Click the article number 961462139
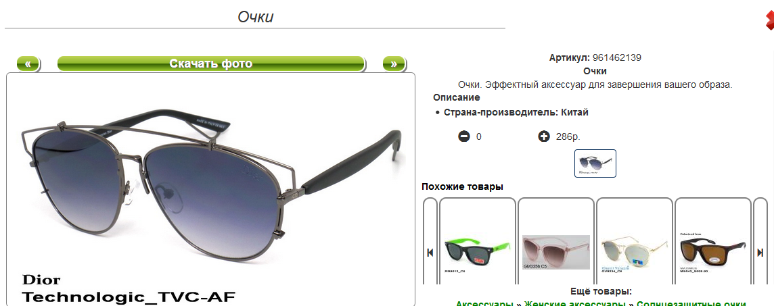This screenshot has width=774, height=306. pos(616,57)
